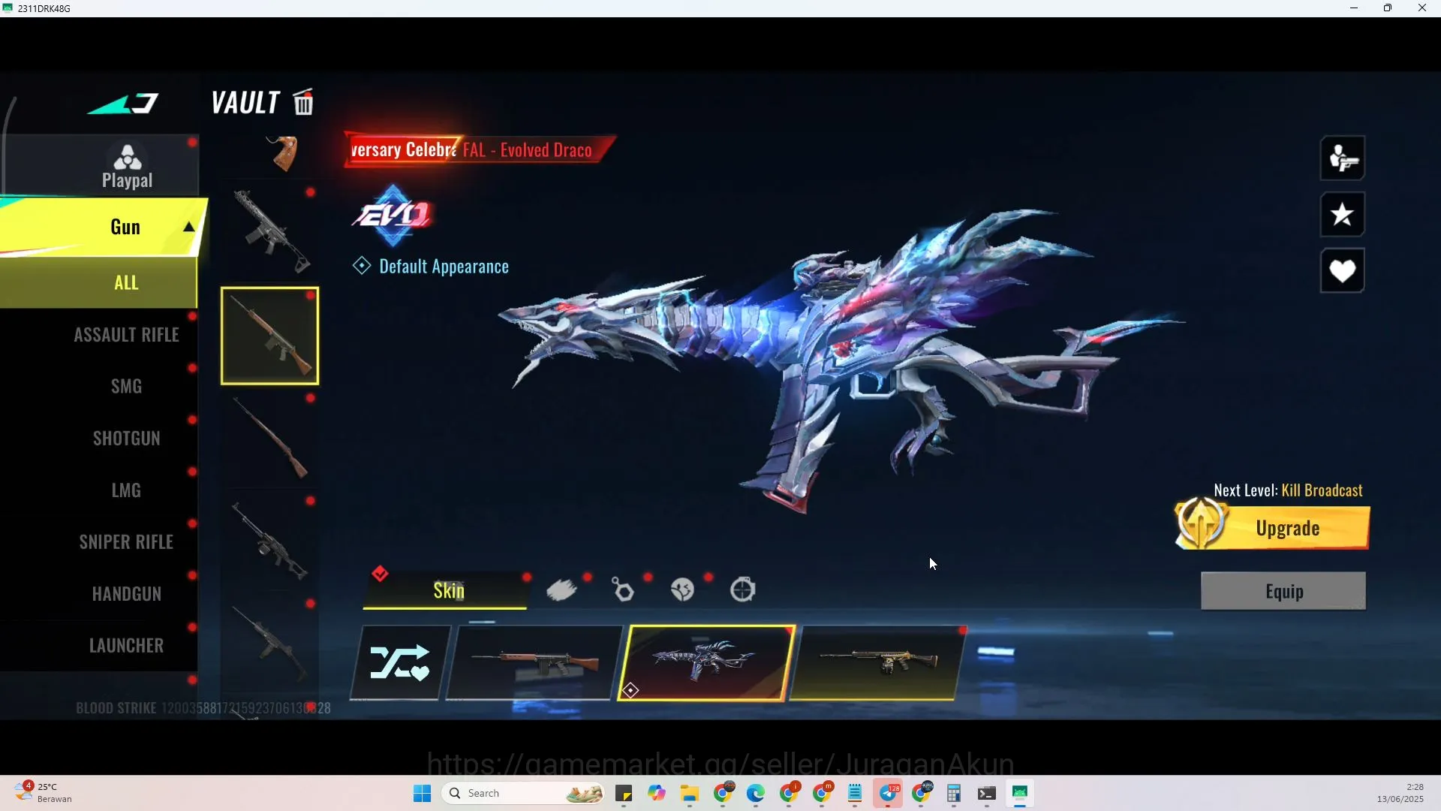Open Notepad from the taskbar
The image size is (1441, 811).
[x=855, y=794]
